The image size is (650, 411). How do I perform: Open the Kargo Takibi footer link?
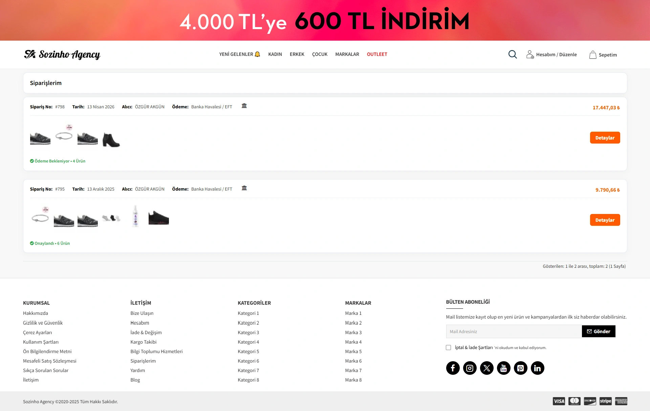click(143, 342)
